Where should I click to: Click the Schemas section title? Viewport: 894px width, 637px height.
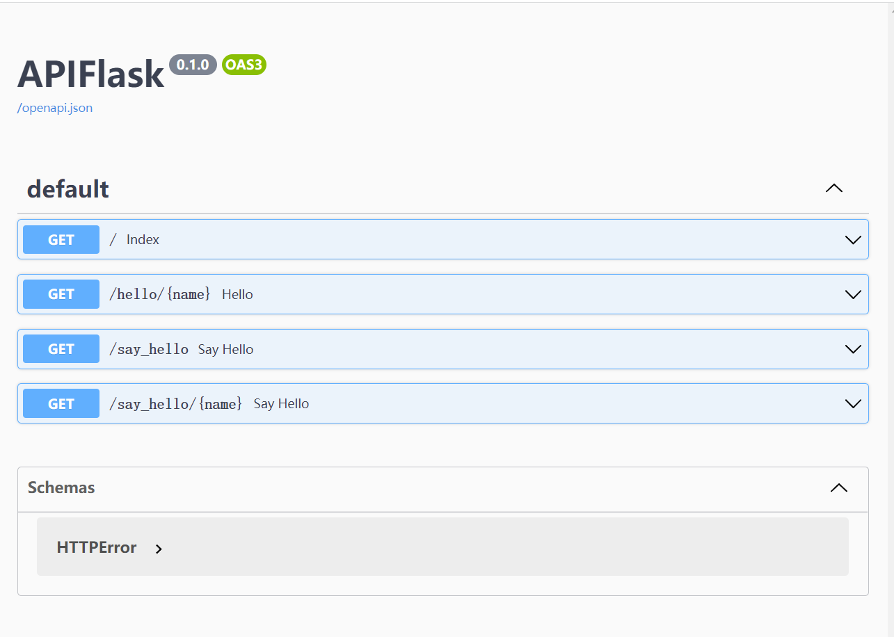point(61,487)
